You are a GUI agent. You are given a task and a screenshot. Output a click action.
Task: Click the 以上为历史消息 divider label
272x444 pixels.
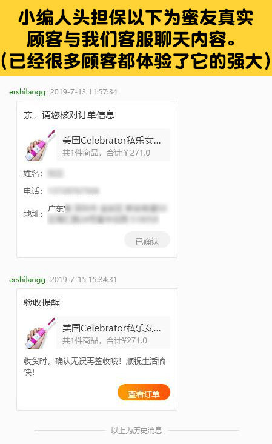(x=136, y=431)
